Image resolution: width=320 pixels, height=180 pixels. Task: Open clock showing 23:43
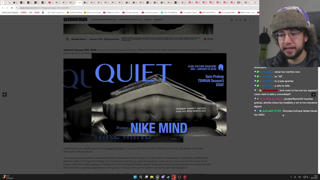314,177
